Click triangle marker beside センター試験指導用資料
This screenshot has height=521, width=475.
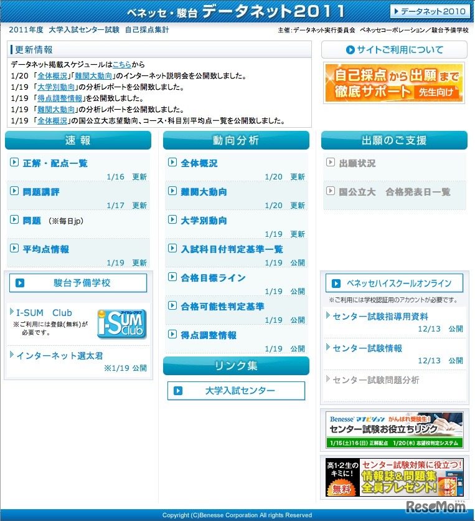(x=328, y=315)
